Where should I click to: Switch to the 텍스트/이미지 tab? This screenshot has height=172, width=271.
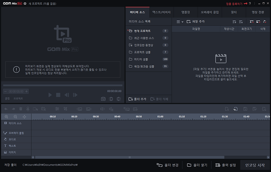click(161, 12)
